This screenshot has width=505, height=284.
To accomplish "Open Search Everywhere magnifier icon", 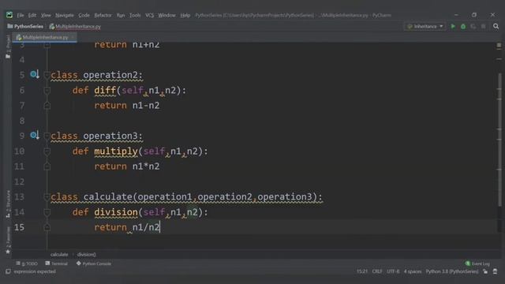I will (496, 26).
